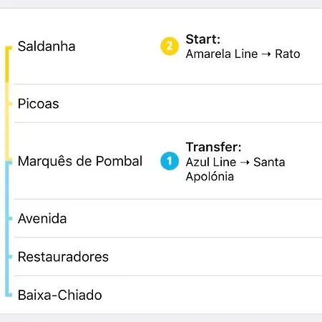The image size is (322, 322).
Task: Tap the blue line 1 badge icon
Action: (170, 161)
